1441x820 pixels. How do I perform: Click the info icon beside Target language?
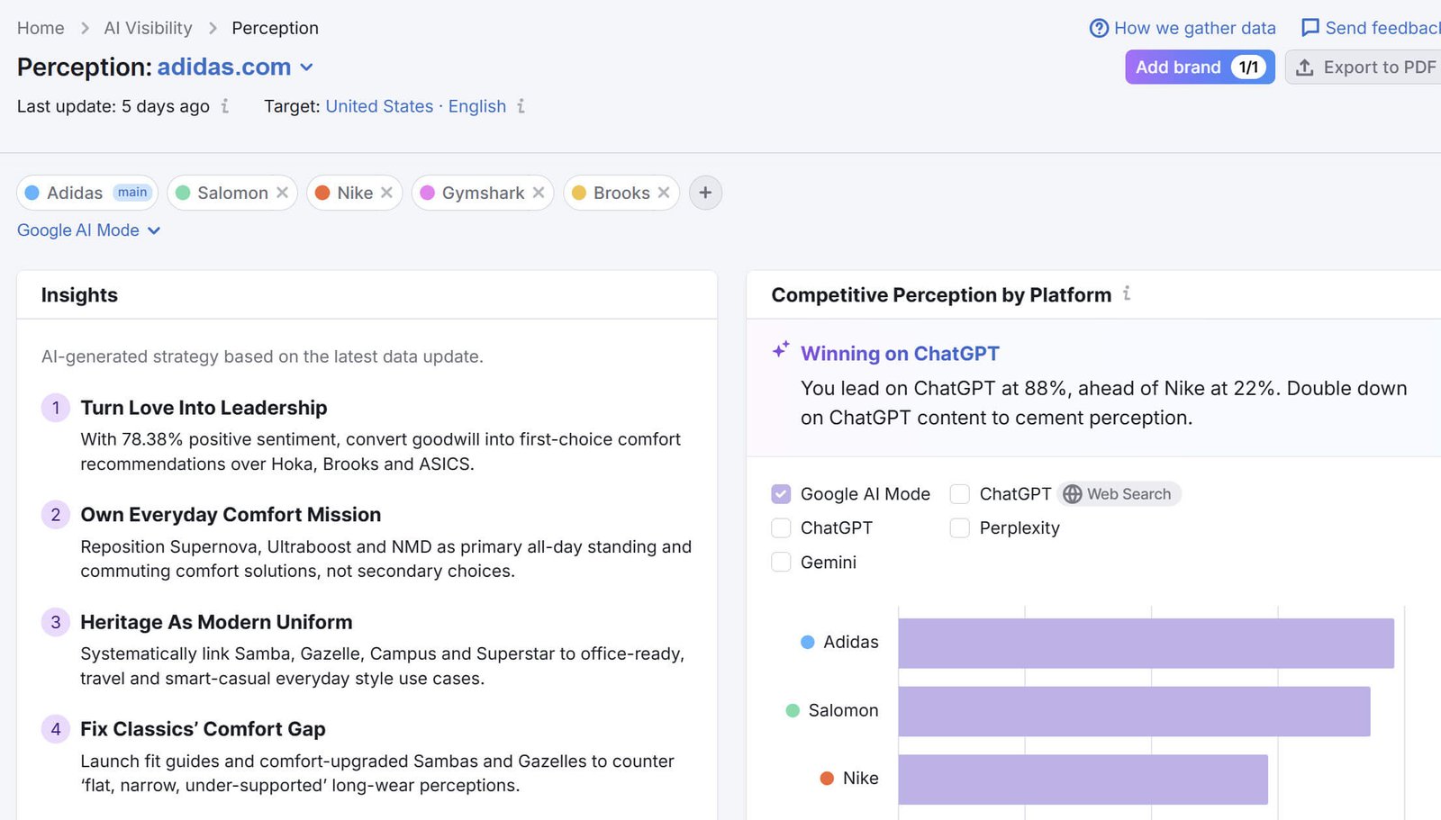[521, 106]
